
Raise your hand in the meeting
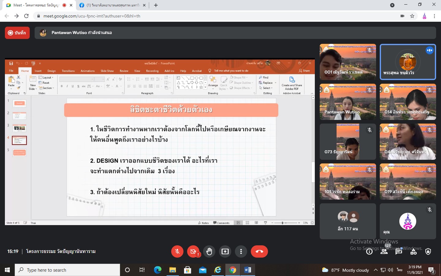pos(209,251)
